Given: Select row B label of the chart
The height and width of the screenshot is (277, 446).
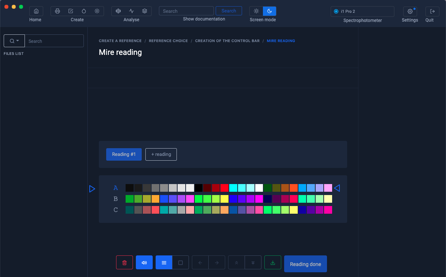Looking at the screenshot, I should (x=116, y=199).
